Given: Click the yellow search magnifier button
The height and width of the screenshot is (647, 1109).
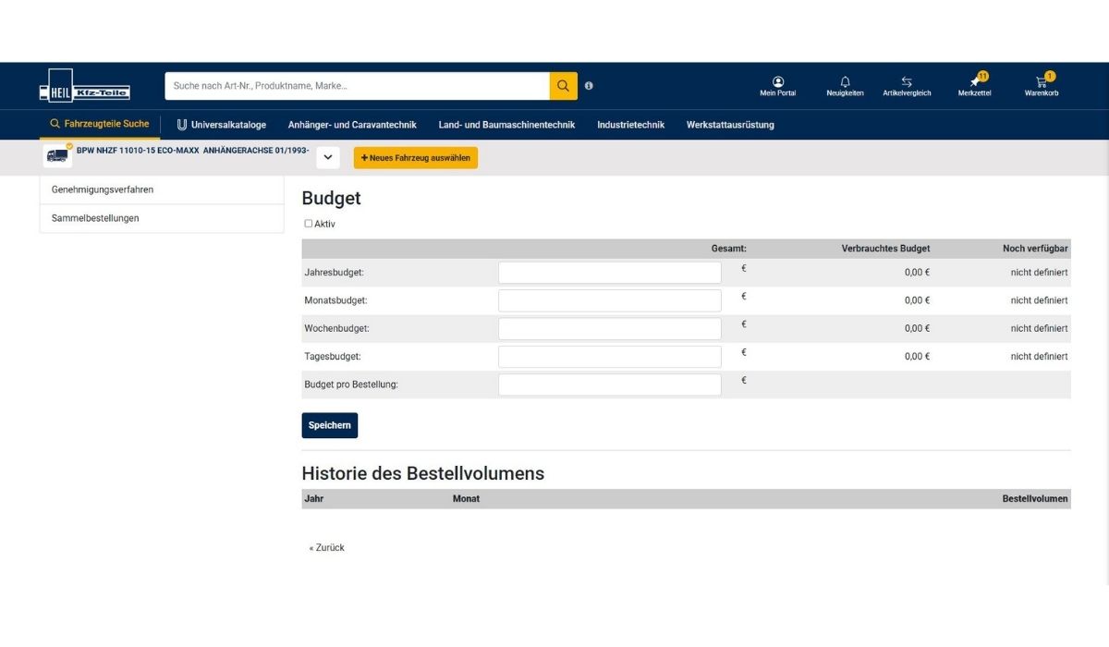Looking at the screenshot, I should (563, 86).
